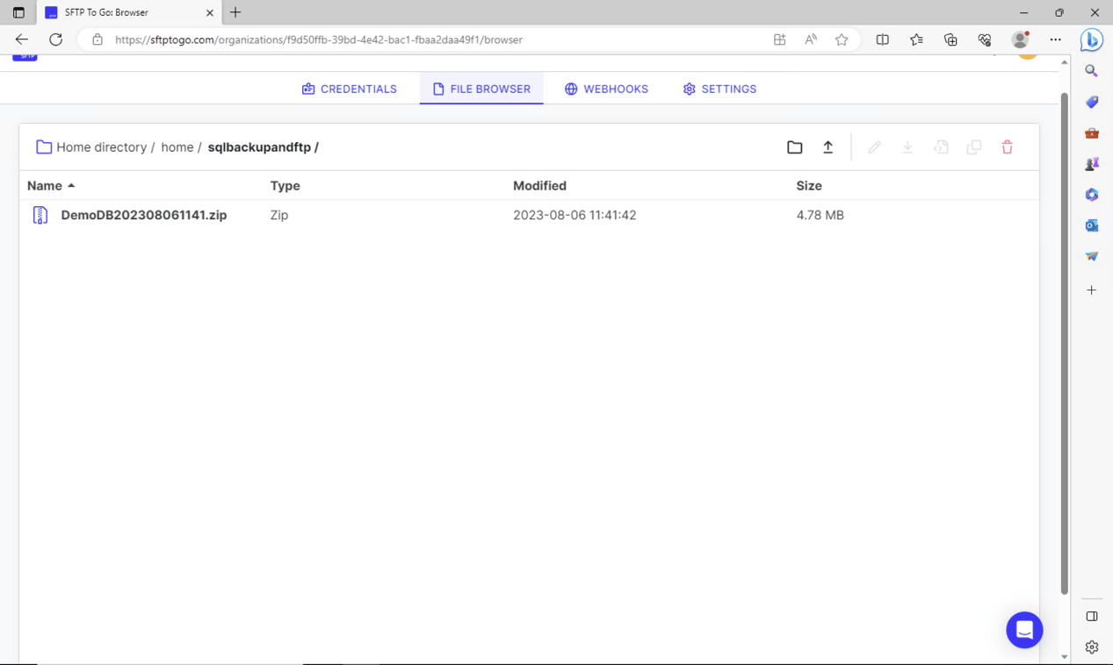
Task: Click inside the browser address bar
Action: coord(351,39)
